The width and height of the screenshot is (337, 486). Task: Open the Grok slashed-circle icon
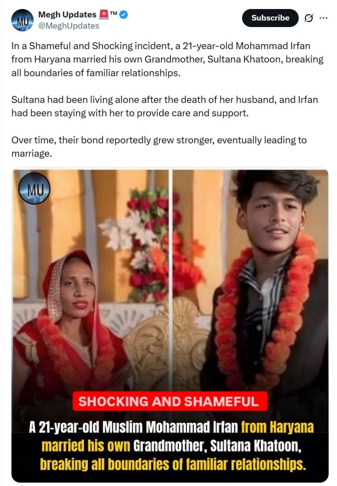(308, 19)
